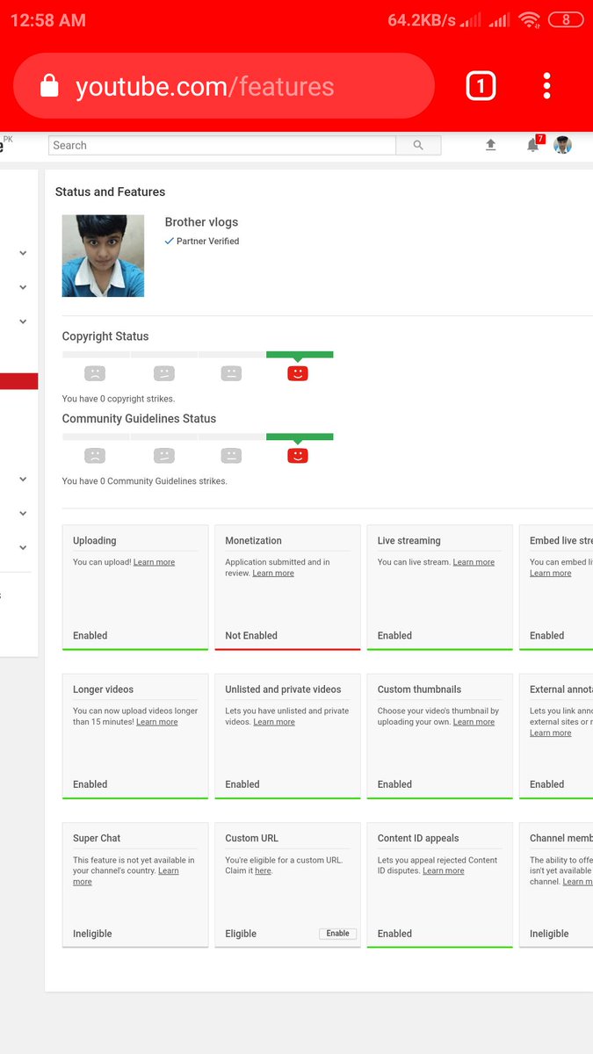Tap the Wi-Fi icon in status bar
The height and width of the screenshot is (1054, 593).
click(x=529, y=19)
